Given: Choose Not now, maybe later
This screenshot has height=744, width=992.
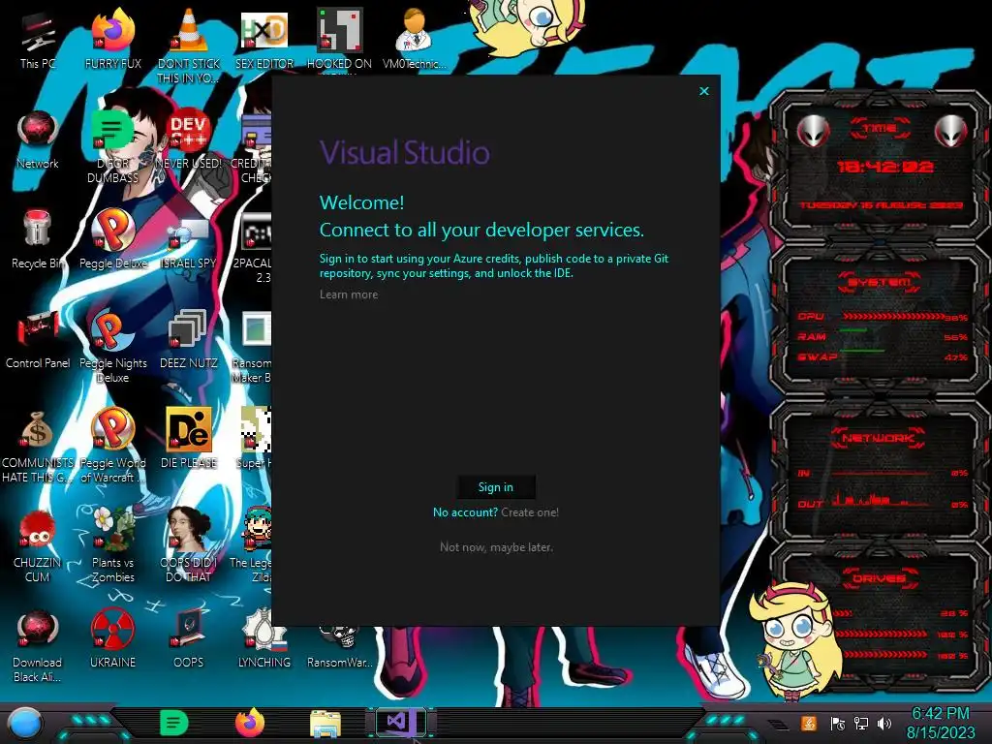Looking at the screenshot, I should tap(496, 547).
